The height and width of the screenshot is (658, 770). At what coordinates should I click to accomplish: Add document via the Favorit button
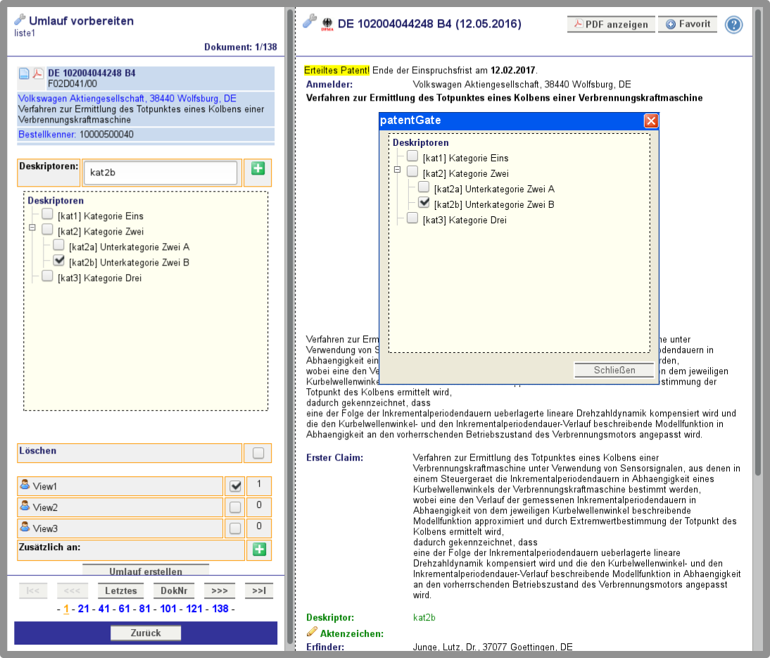coord(688,24)
